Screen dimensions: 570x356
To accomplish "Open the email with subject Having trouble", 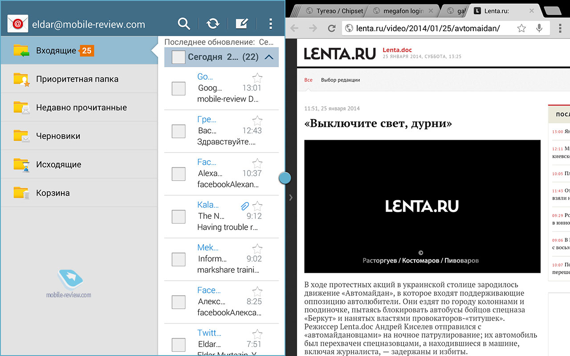I will (x=222, y=217).
